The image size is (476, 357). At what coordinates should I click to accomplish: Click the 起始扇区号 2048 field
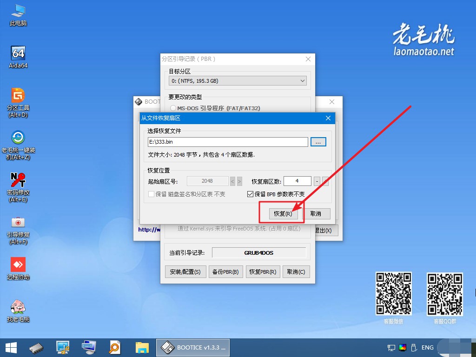208,181
